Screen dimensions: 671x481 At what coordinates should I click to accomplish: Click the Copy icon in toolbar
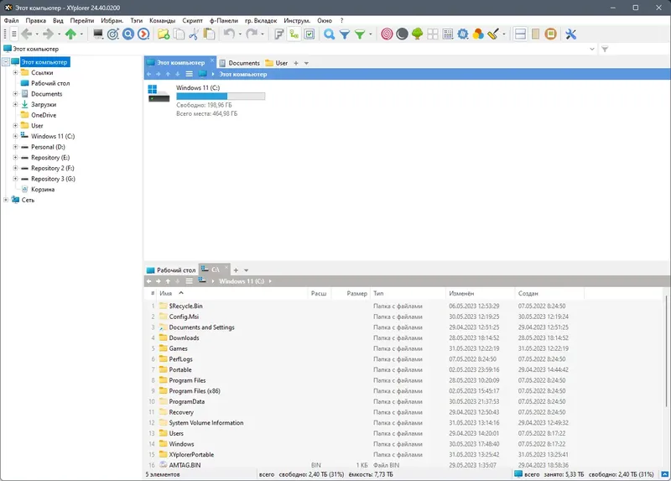pos(179,34)
